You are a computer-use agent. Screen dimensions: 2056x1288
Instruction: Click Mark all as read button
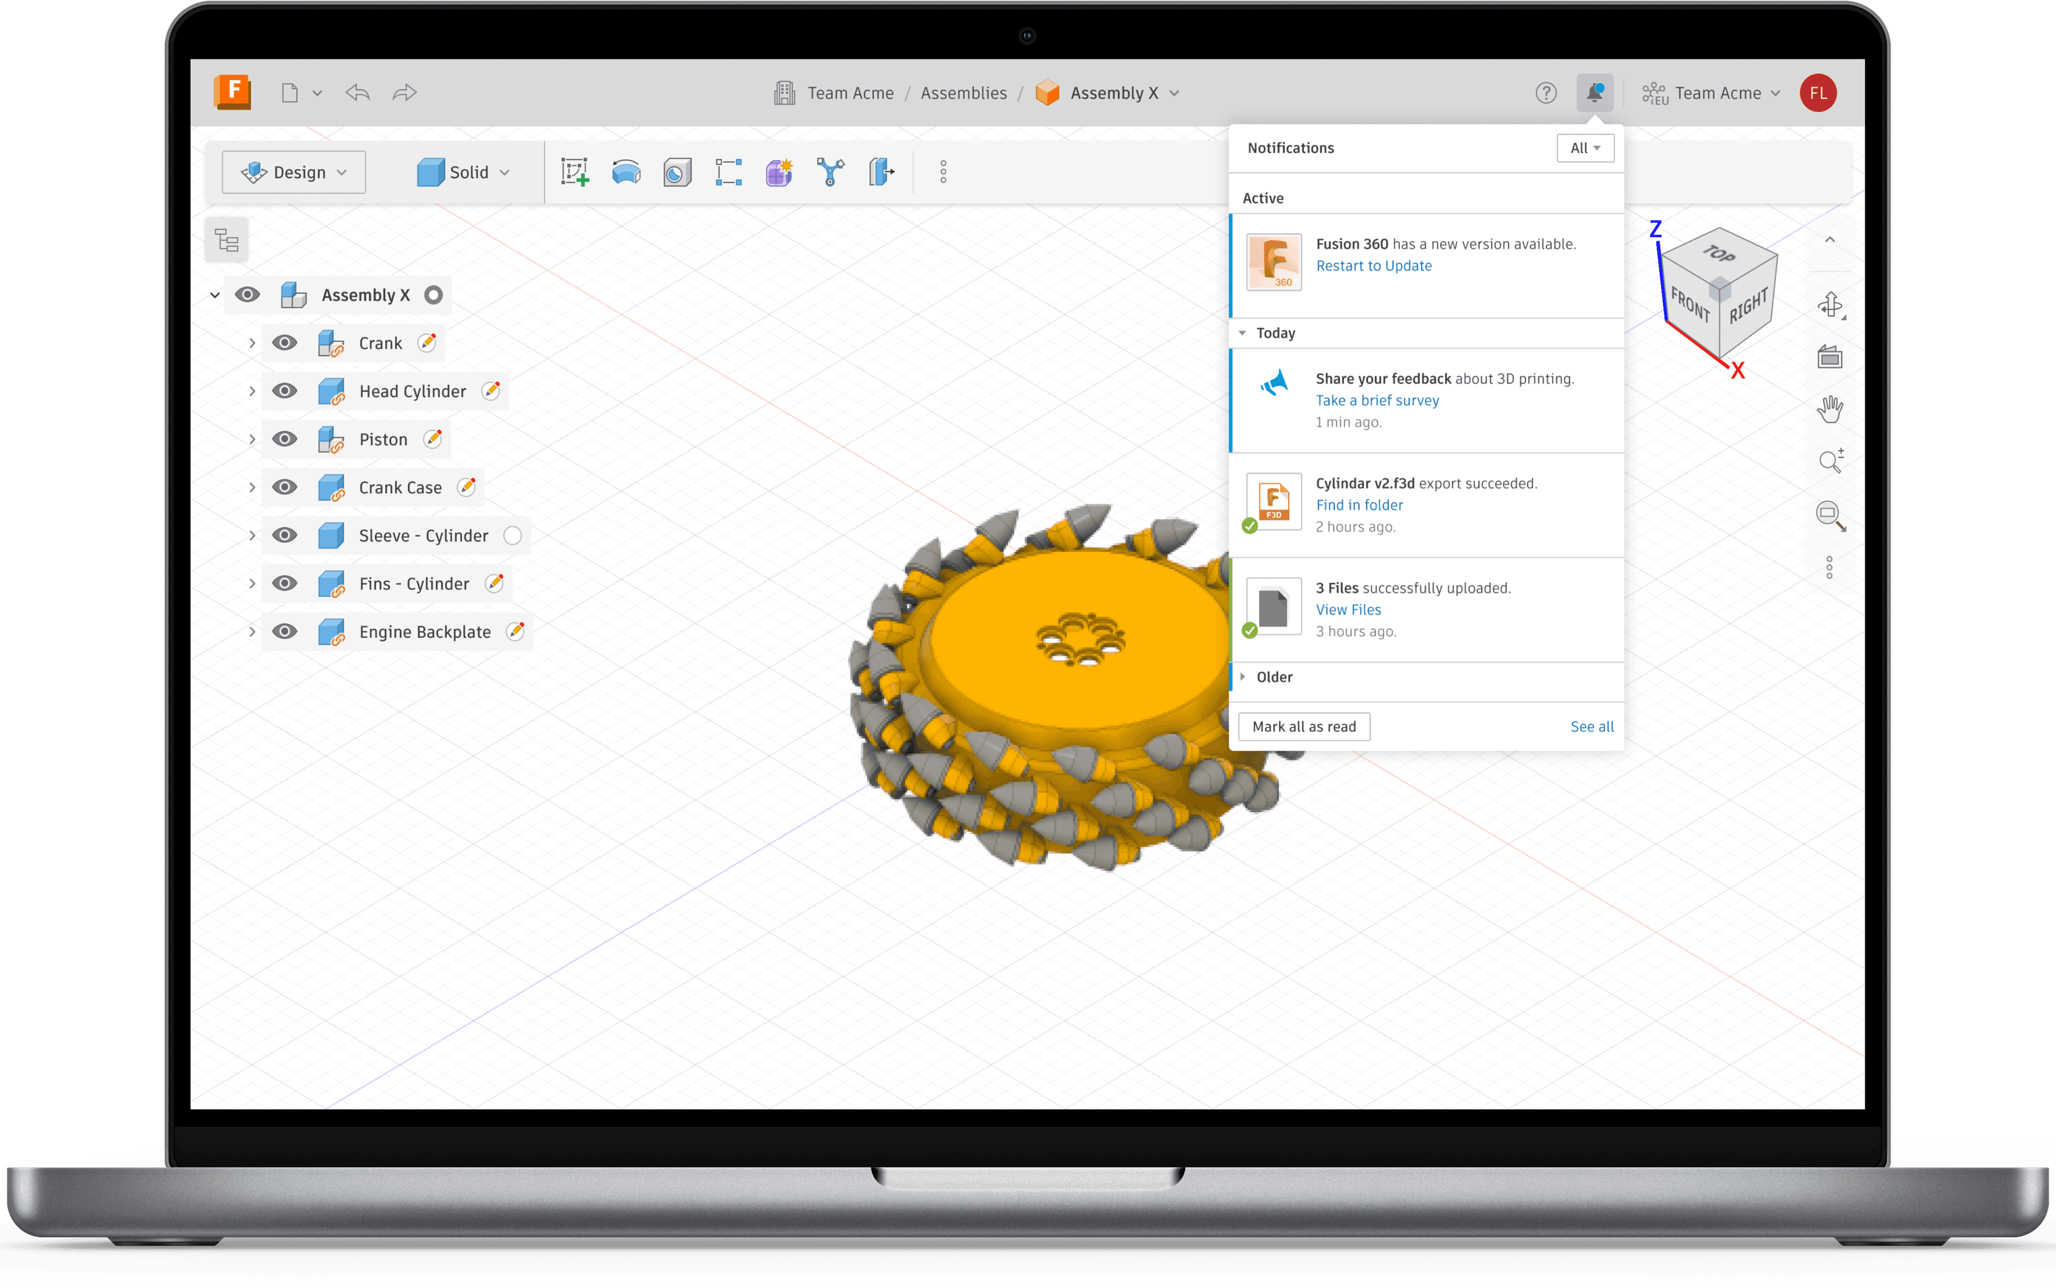coord(1304,727)
